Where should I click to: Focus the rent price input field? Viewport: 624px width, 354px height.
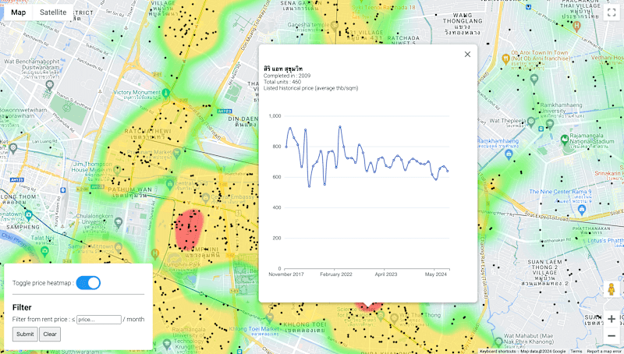(99, 320)
